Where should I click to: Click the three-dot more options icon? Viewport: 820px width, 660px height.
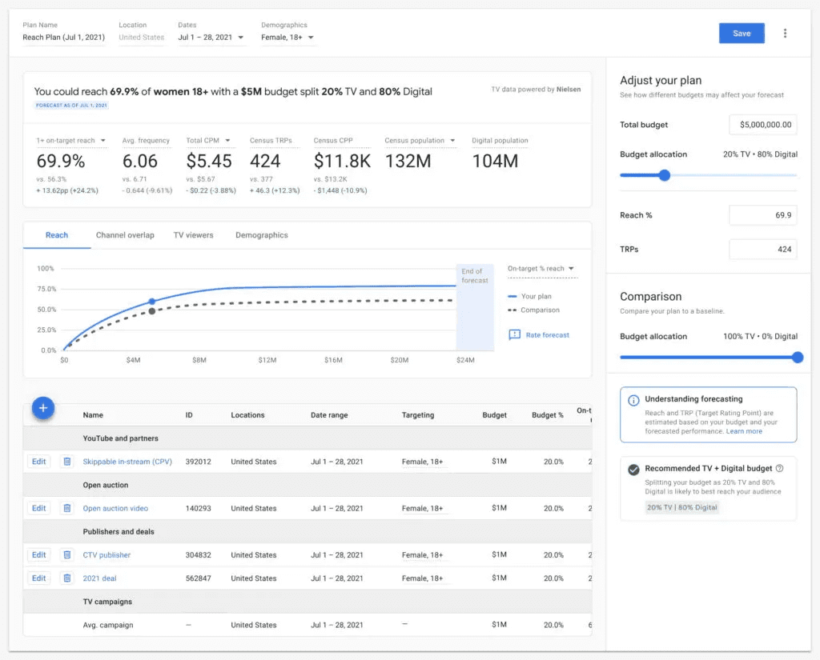click(x=785, y=34)
